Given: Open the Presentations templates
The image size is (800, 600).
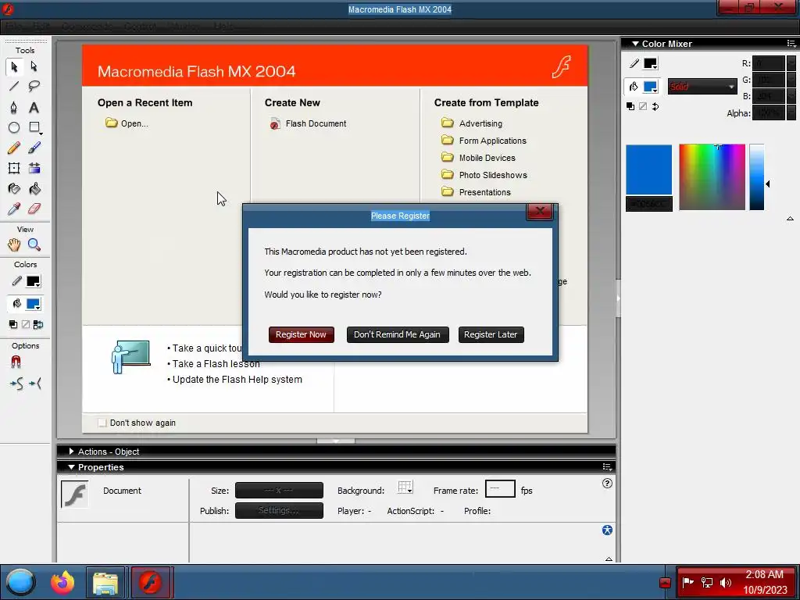Looking at the screenshot, I should click(476, 192).
